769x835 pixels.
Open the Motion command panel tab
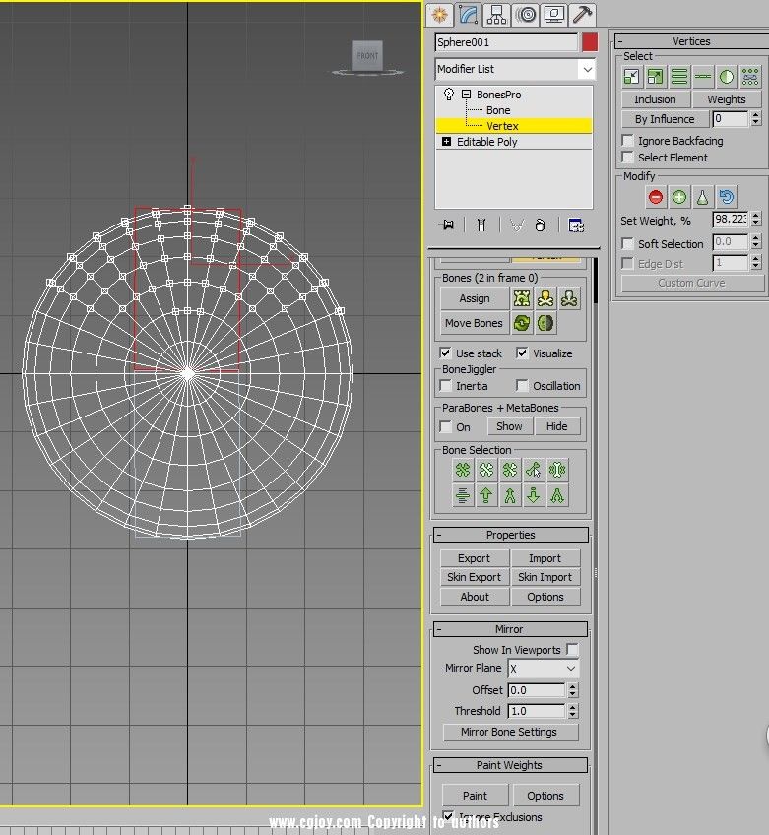[526, 15]
